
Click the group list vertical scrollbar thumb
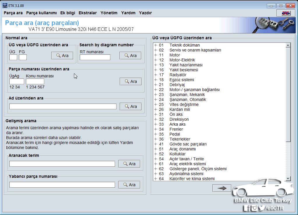pos(288,95)
